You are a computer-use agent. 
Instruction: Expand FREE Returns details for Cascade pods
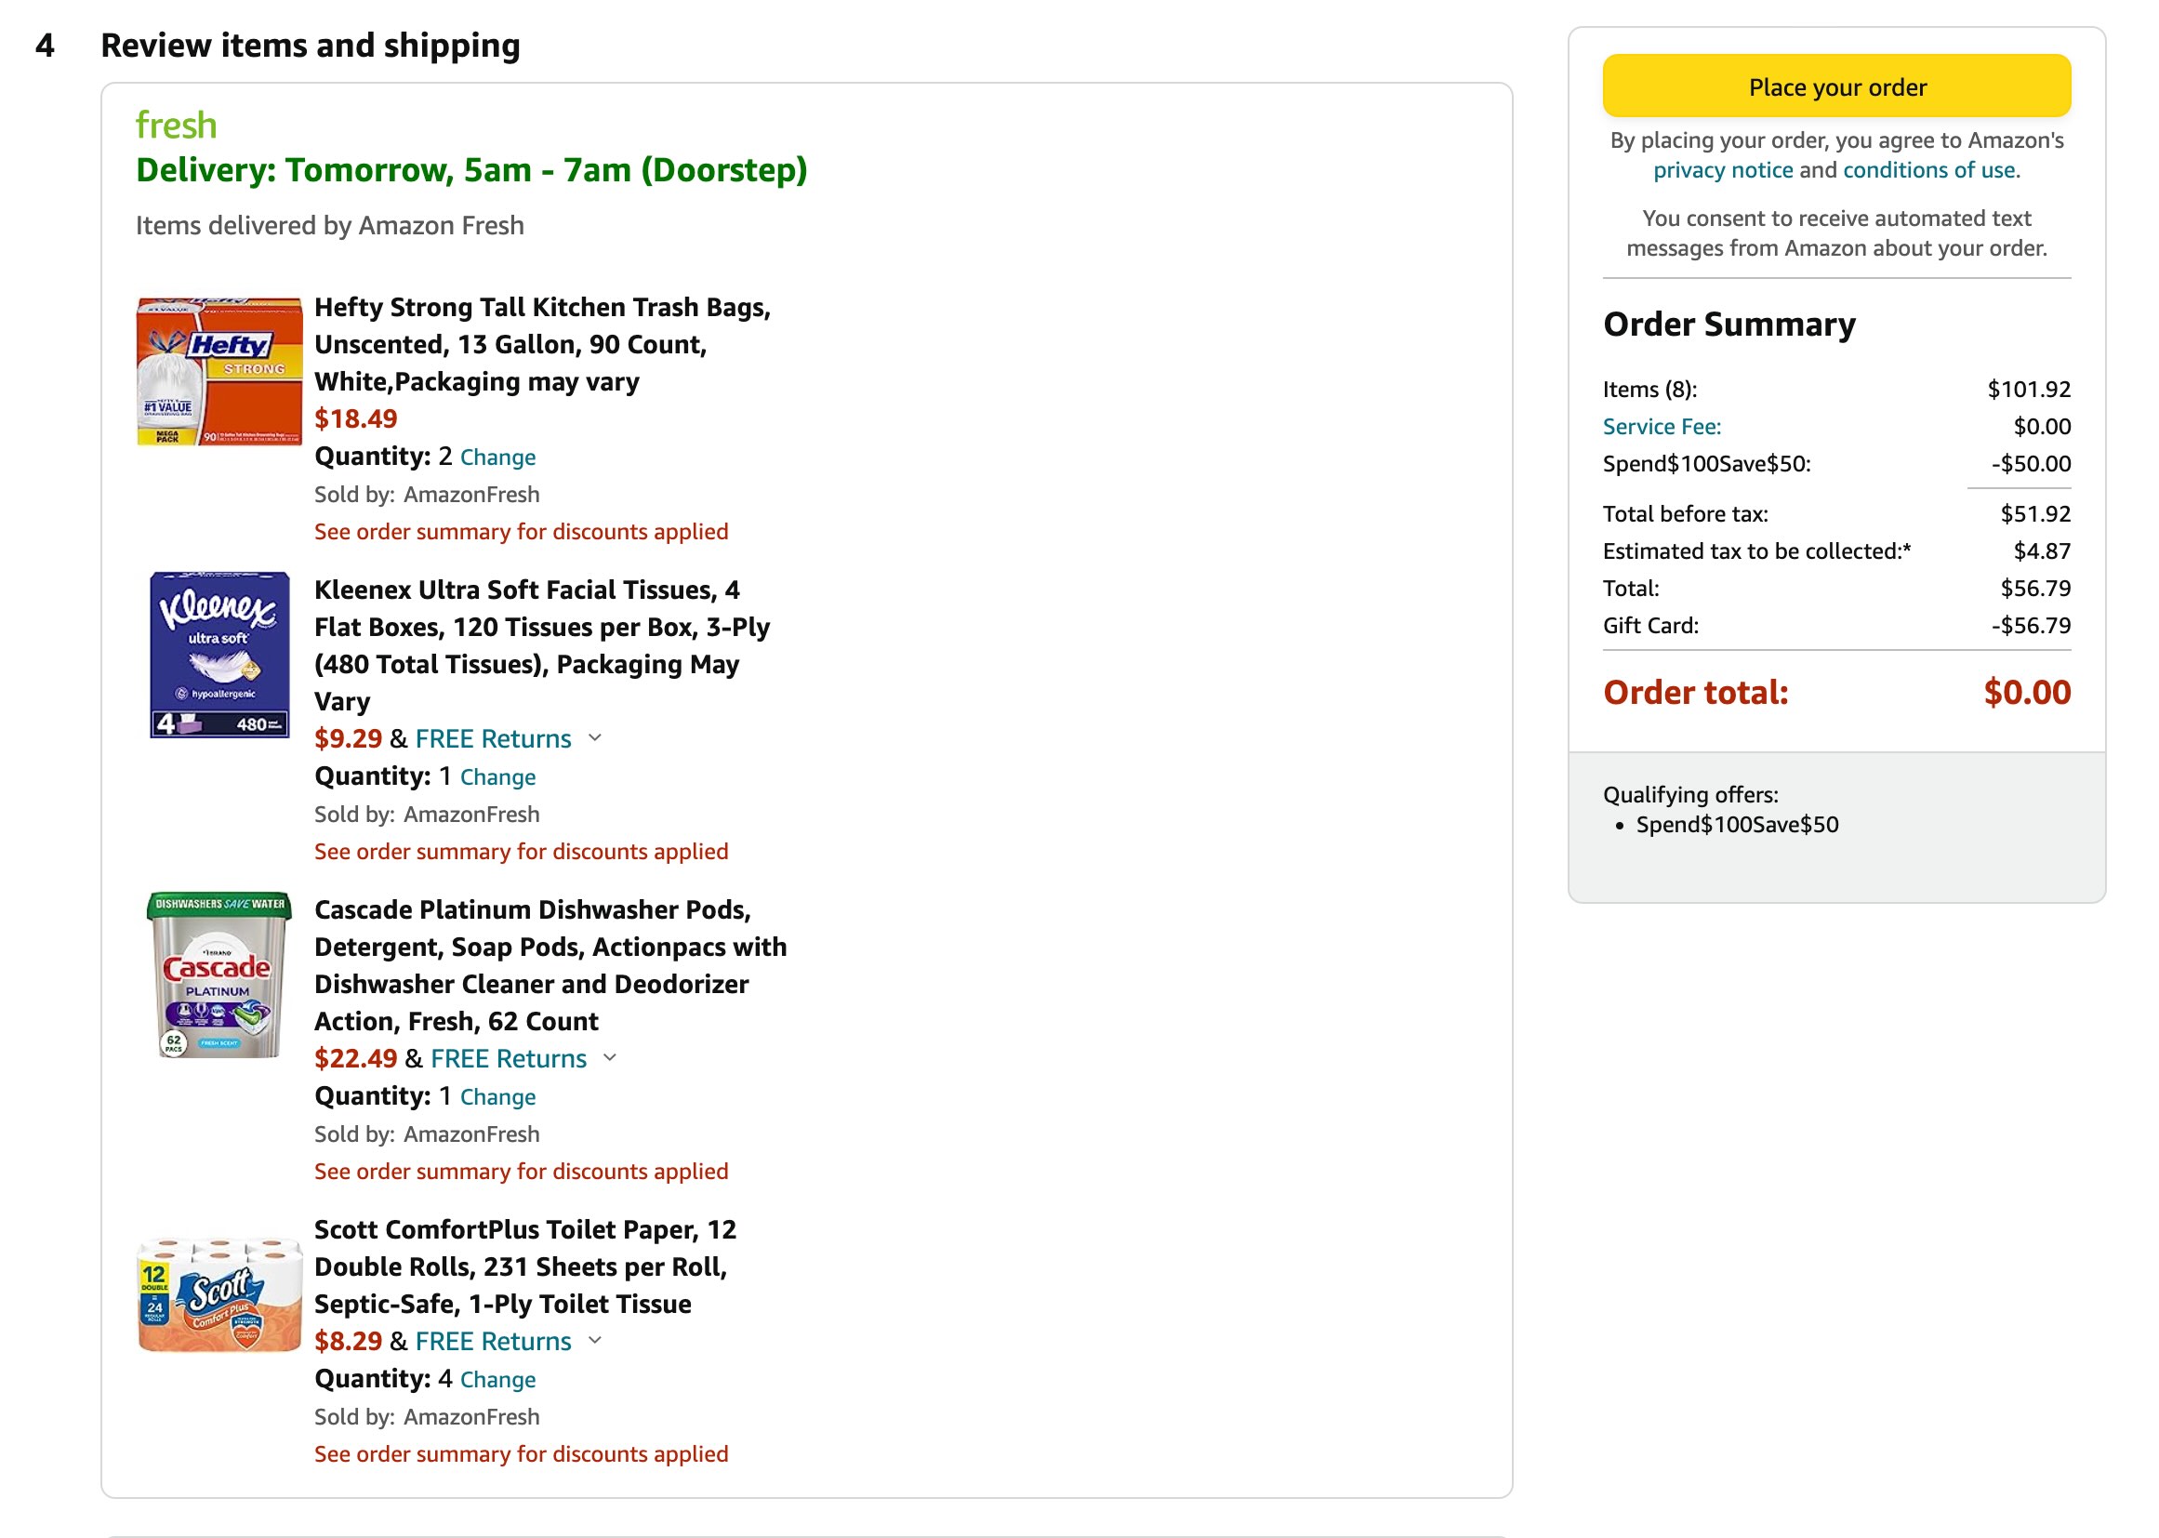[x=507, y=1058]
